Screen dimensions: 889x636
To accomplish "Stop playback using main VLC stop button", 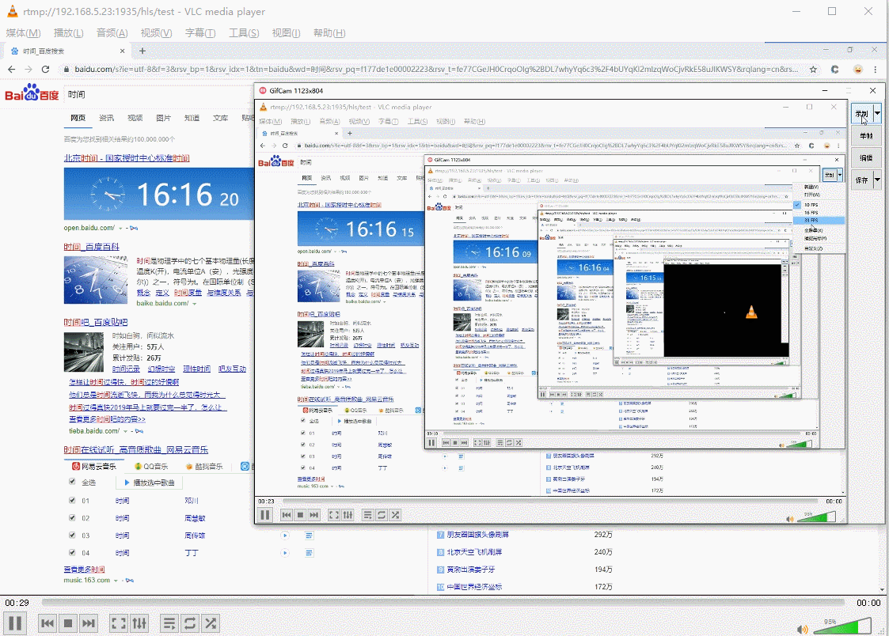I will (68, 623).
